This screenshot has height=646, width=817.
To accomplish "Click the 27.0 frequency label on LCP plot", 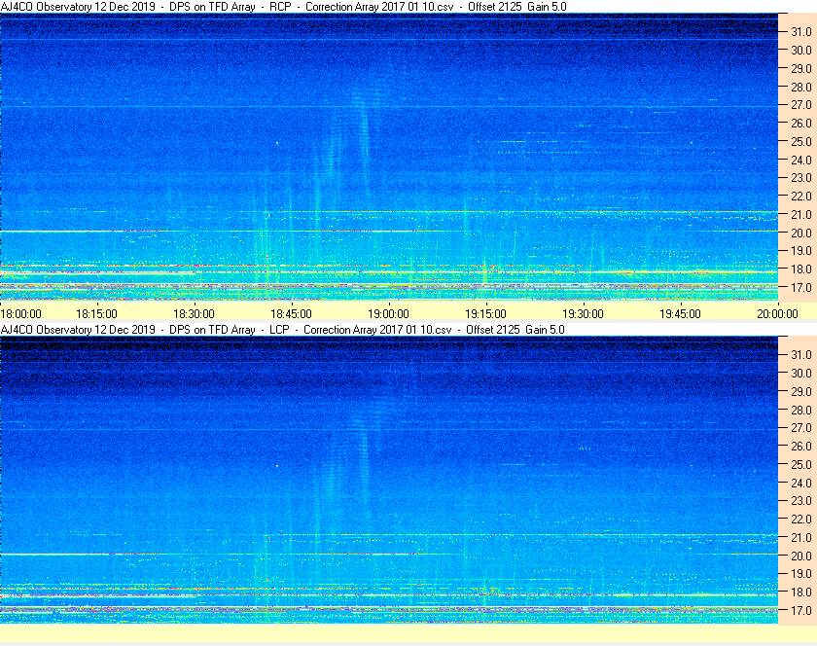I will click(801, 427).
